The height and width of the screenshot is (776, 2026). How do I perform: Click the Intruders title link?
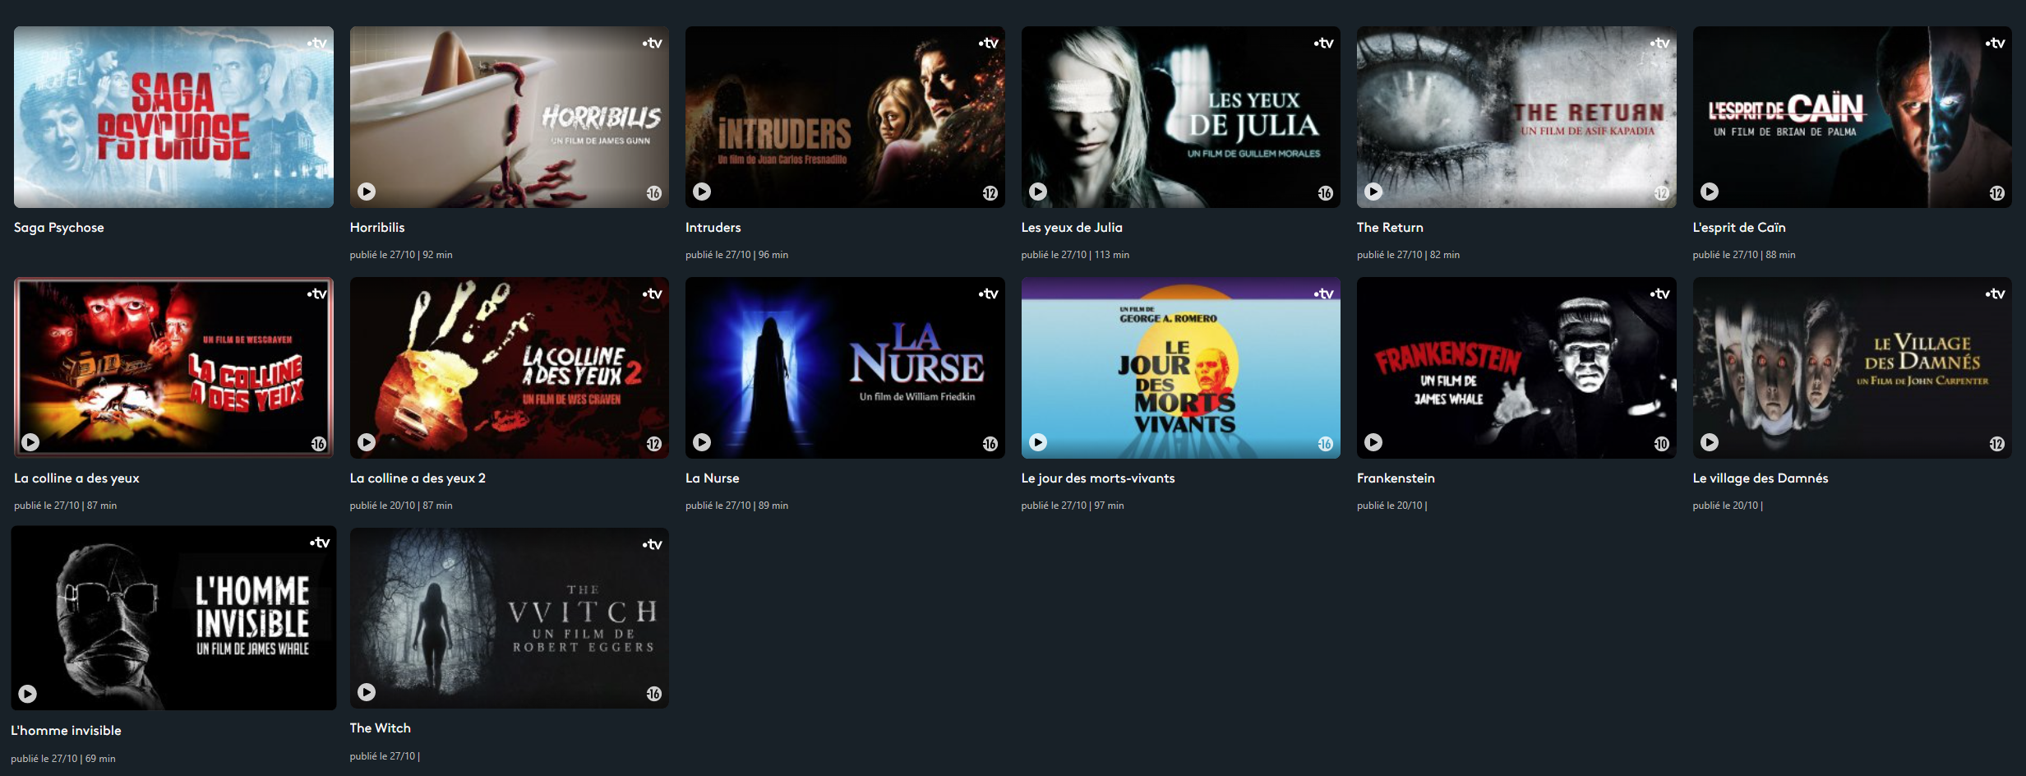[713, 228]
